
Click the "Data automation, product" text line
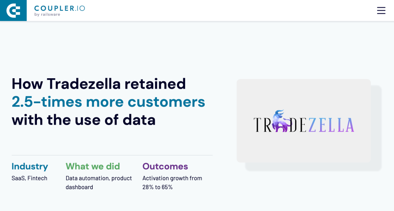(99, 178)
